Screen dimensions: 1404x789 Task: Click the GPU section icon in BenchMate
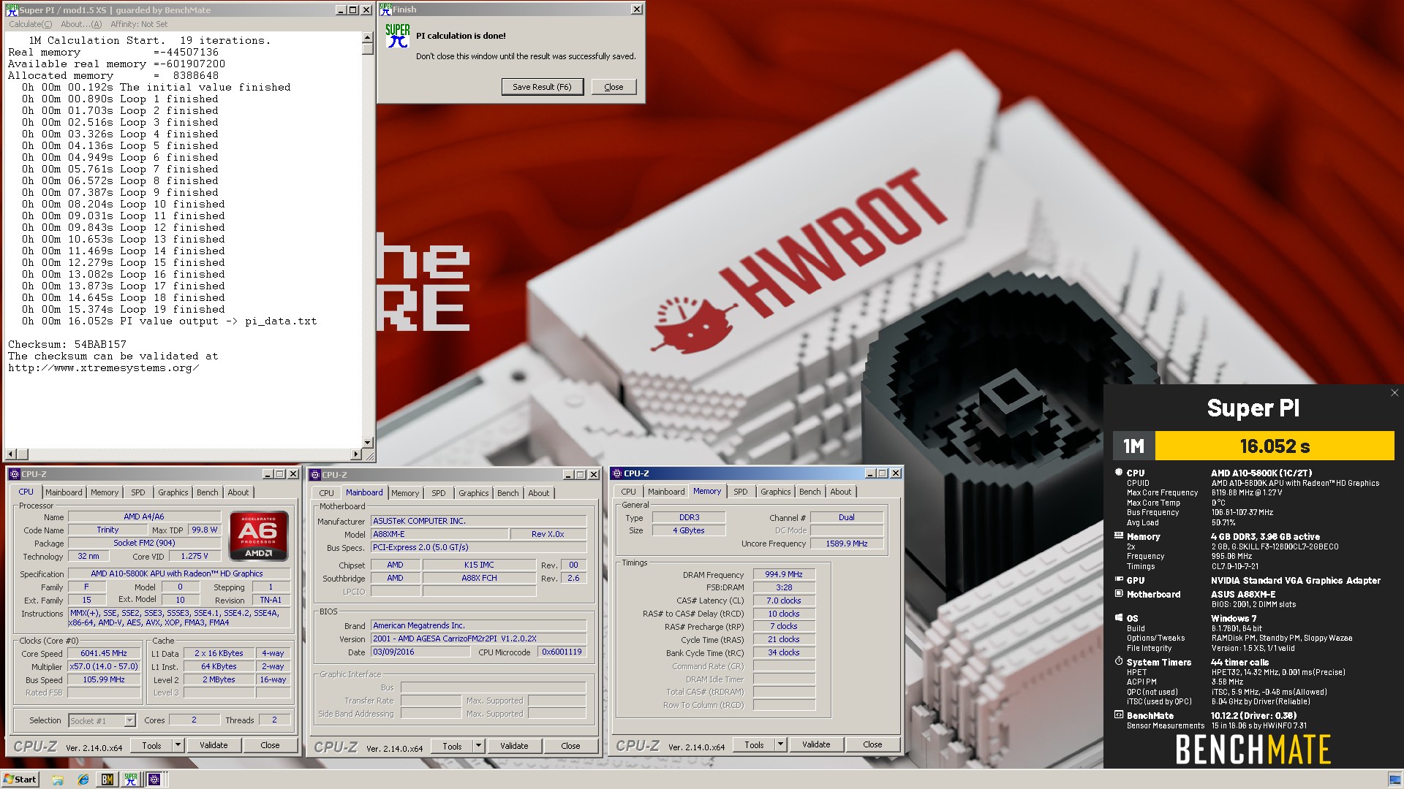pos(1118,580)
